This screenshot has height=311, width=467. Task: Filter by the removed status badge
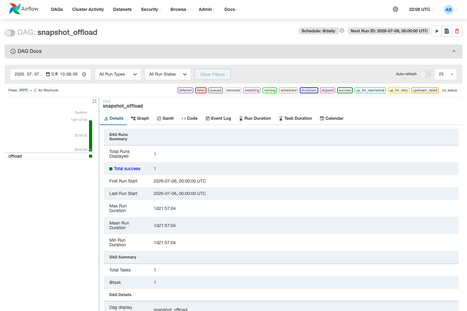point(233,90)
